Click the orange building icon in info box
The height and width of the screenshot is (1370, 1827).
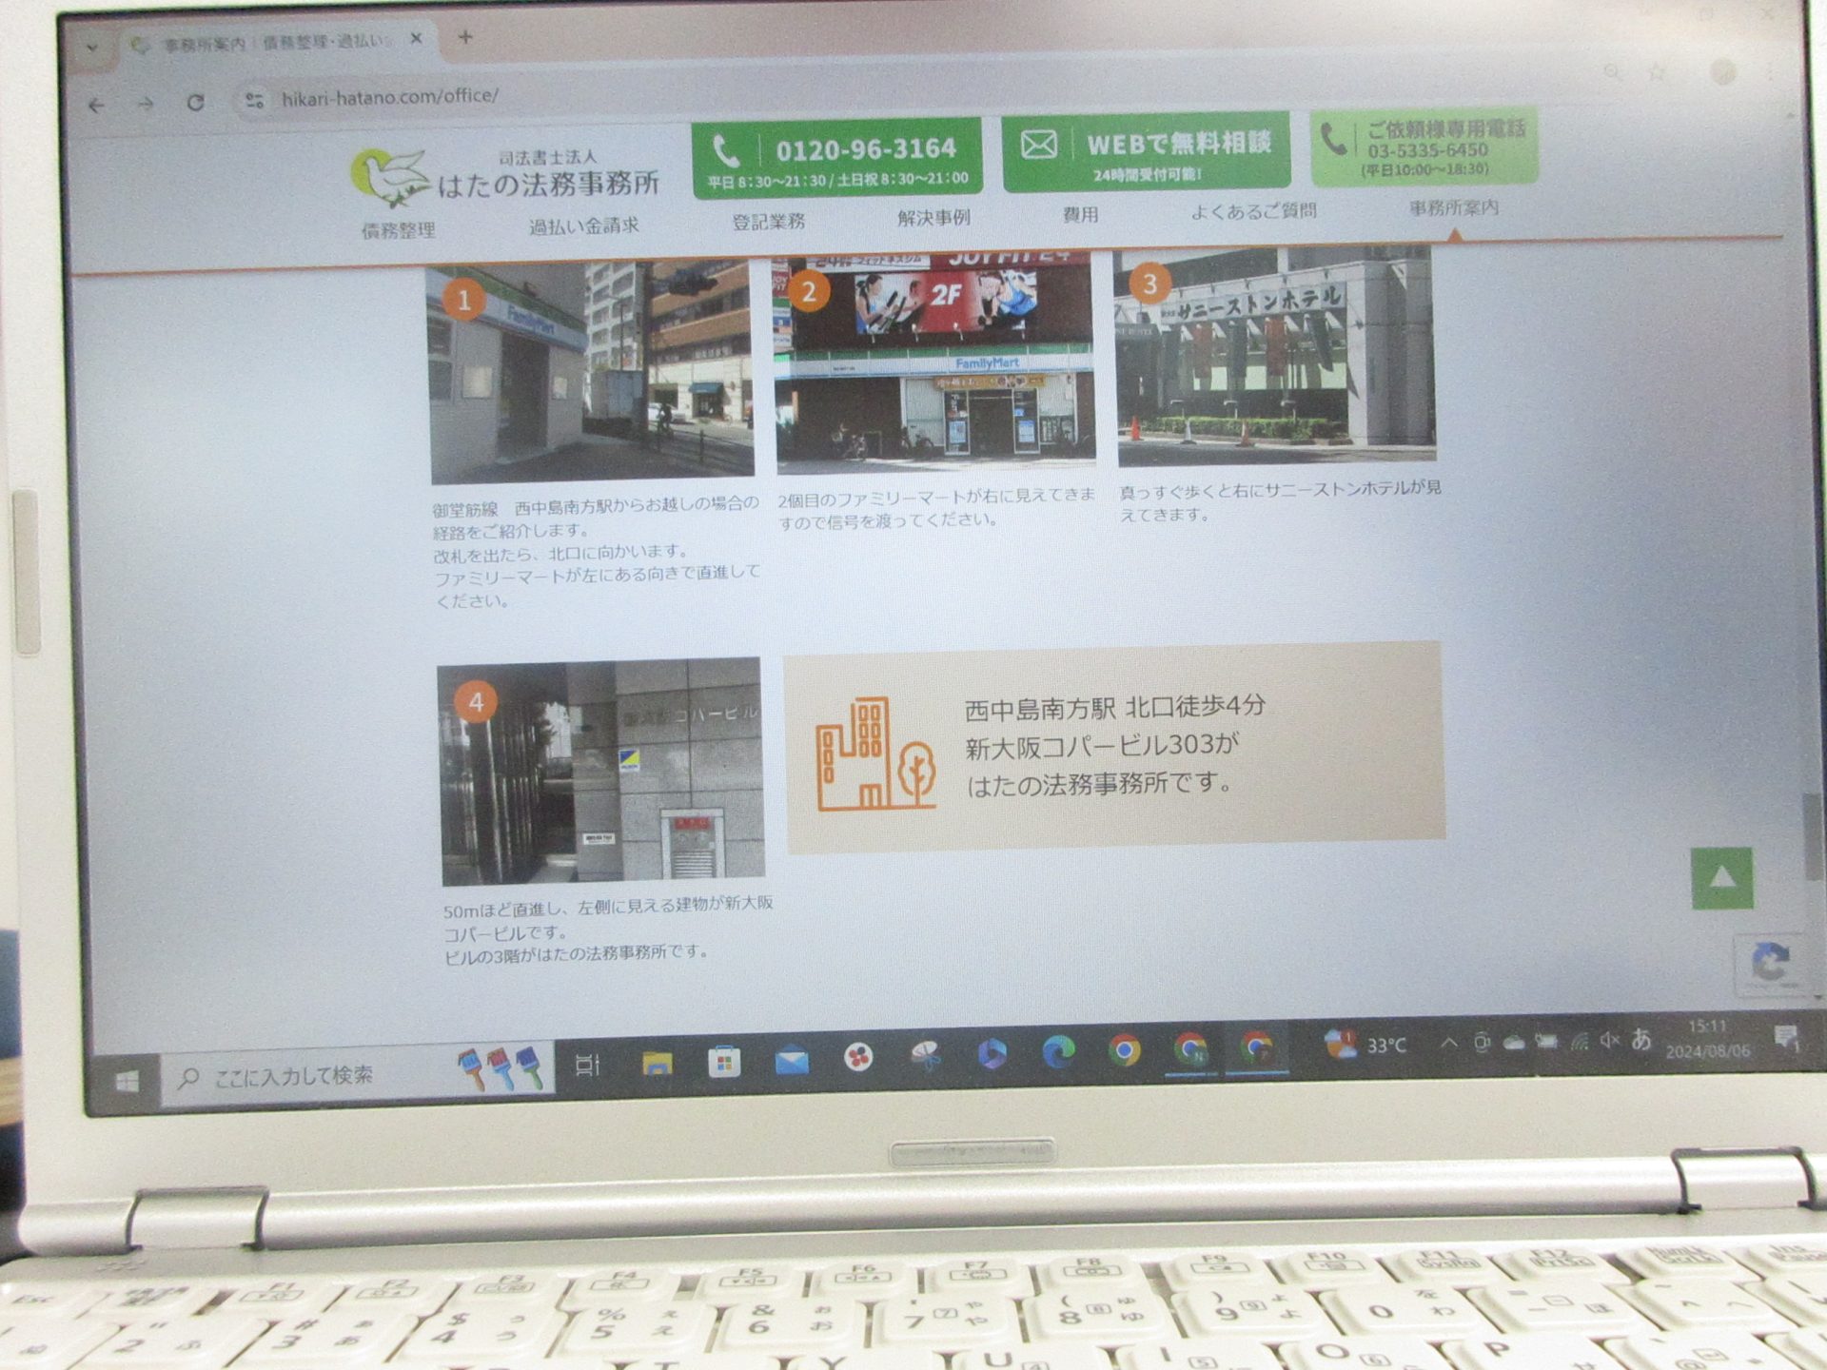click(875, 753)
